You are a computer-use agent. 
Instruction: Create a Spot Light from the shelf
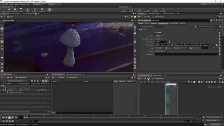coord(15,10)
